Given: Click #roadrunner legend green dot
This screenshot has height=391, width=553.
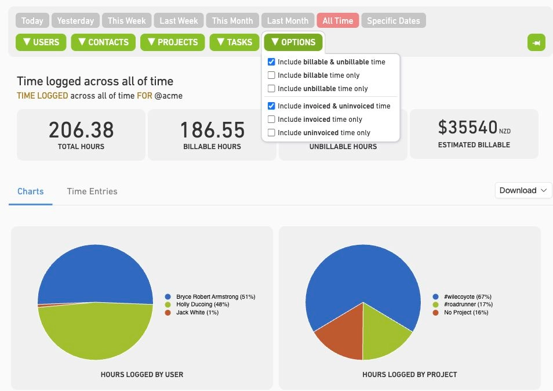Looking at the screenshot, I should (x=435, y=305).
